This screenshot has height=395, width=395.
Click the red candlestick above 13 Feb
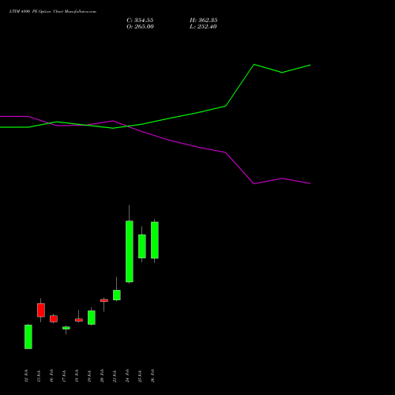tap(41, 310)
